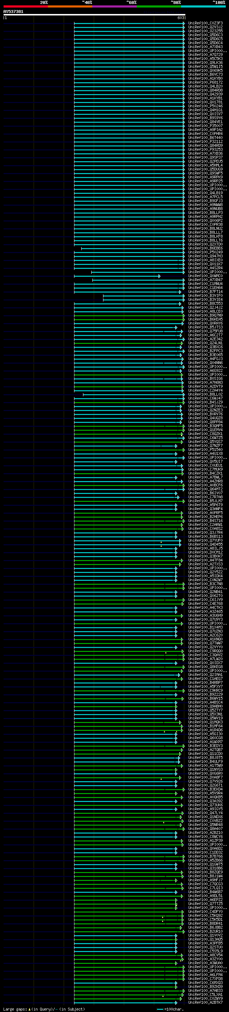
Task: Click the orange ~40% identity color segment
Action: (70, 6)
